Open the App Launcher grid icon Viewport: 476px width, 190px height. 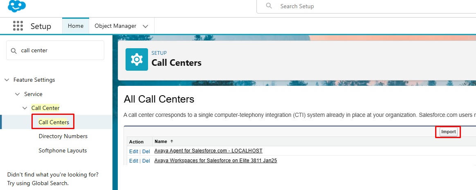(18, 26)
